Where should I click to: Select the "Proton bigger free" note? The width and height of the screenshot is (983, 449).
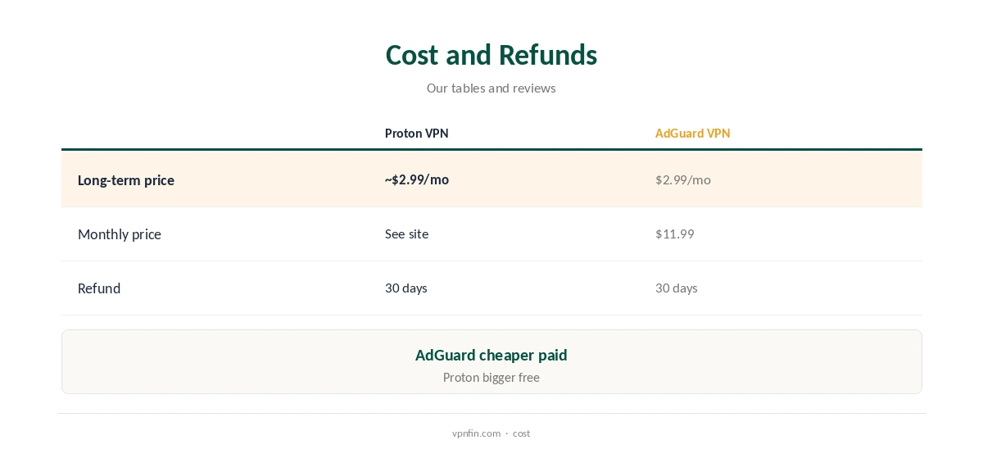tap(491, 378)
